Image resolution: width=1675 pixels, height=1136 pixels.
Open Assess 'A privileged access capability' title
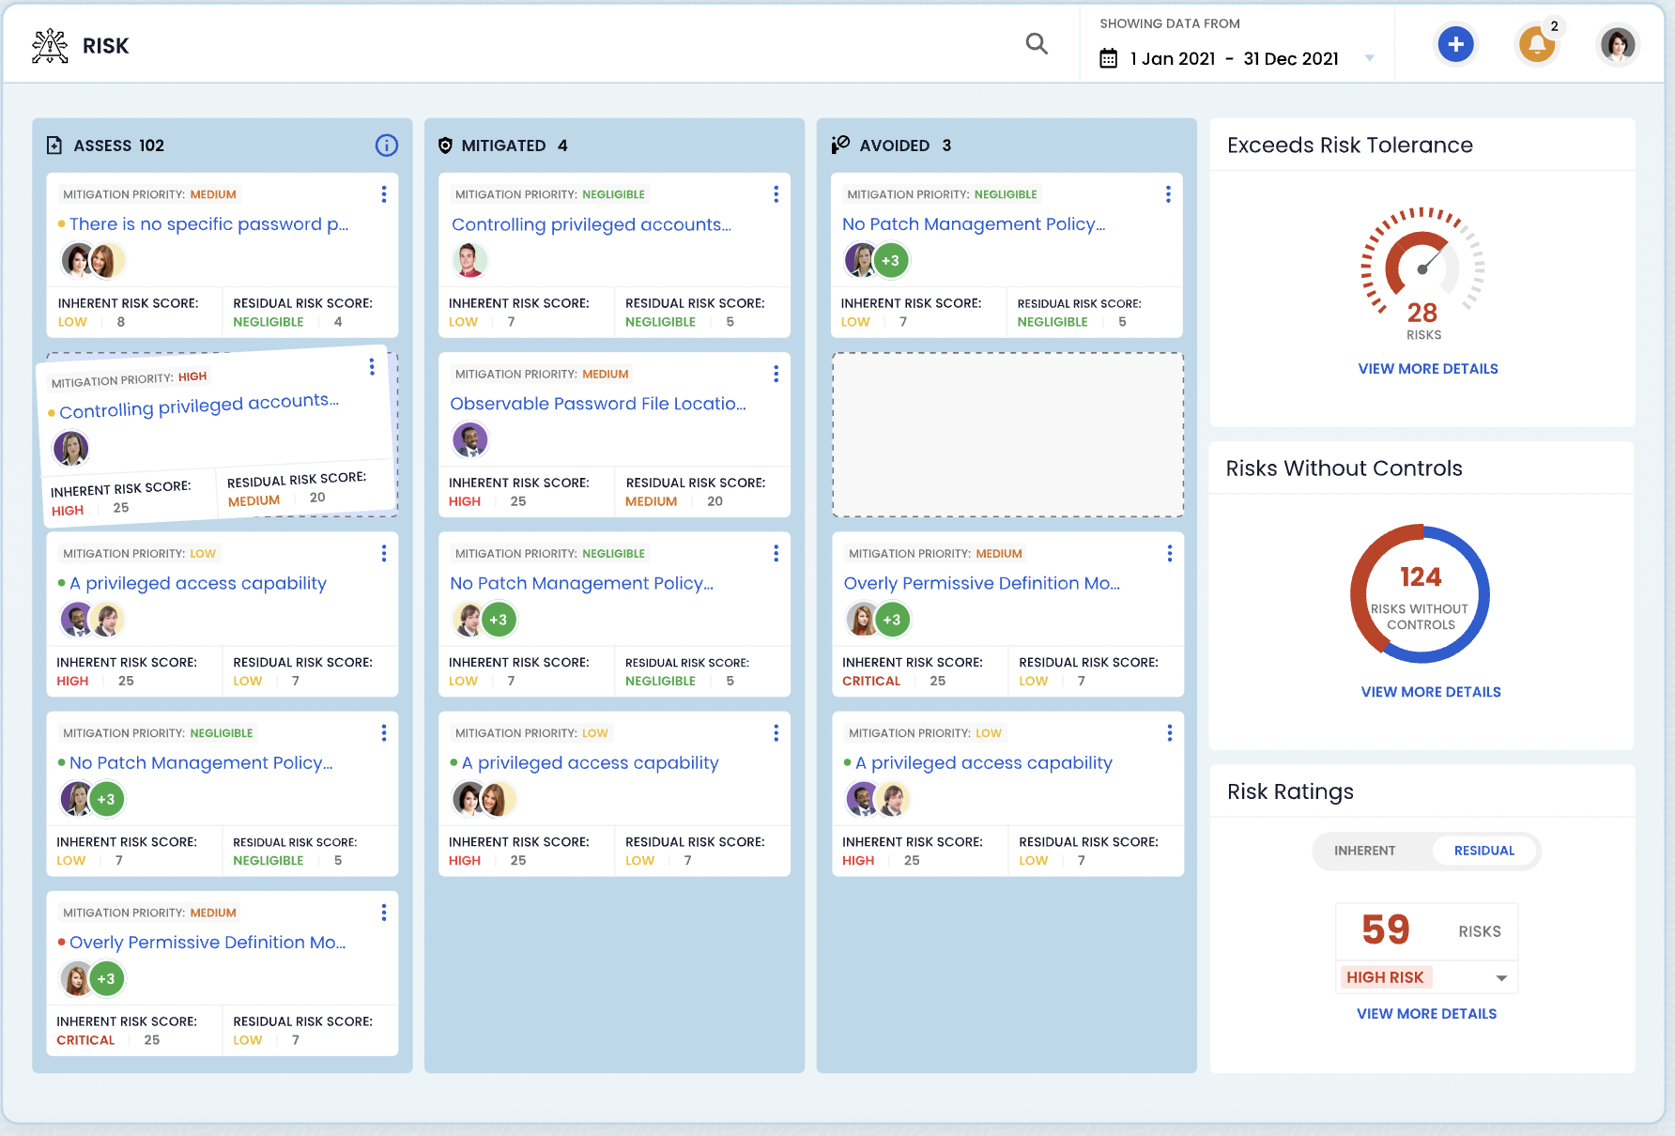click(198, 583)
